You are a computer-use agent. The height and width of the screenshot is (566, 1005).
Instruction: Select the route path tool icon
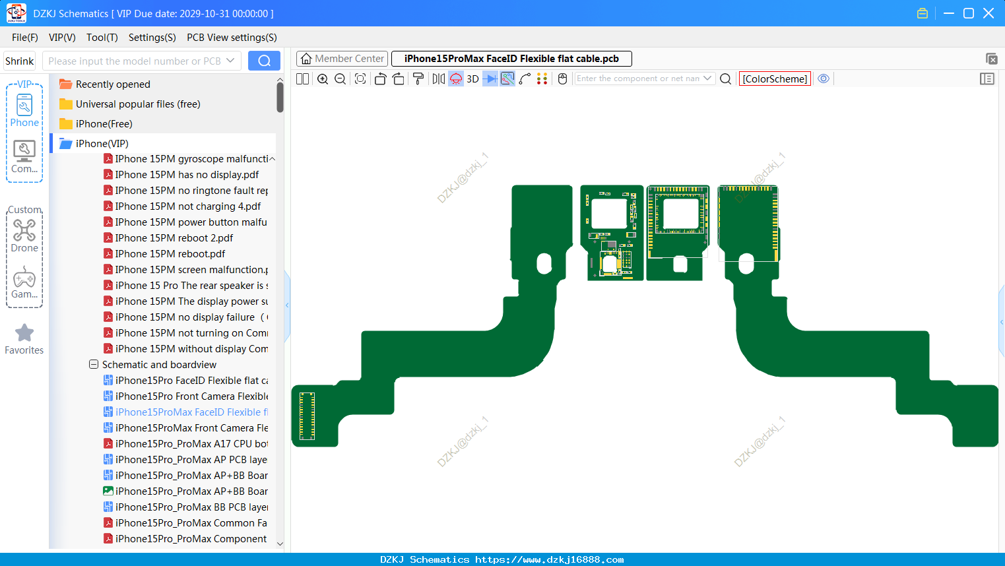[x=525, y=79]
